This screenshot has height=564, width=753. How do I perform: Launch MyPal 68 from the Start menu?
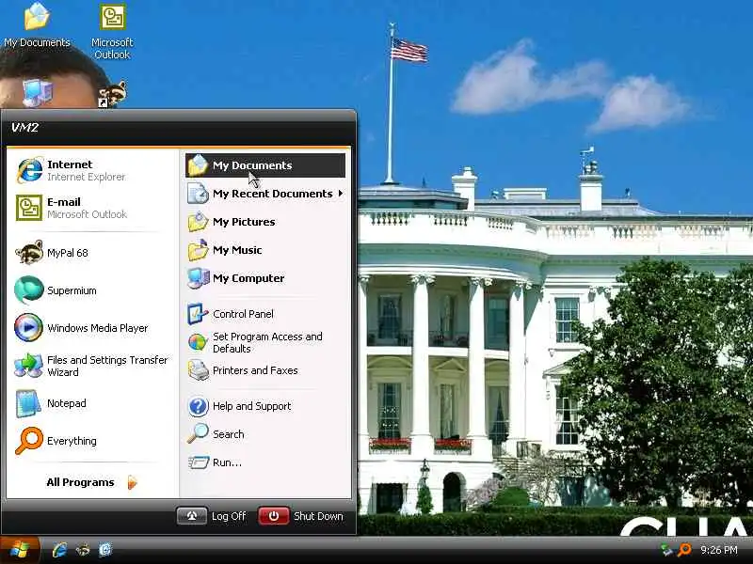pos(91,253)
